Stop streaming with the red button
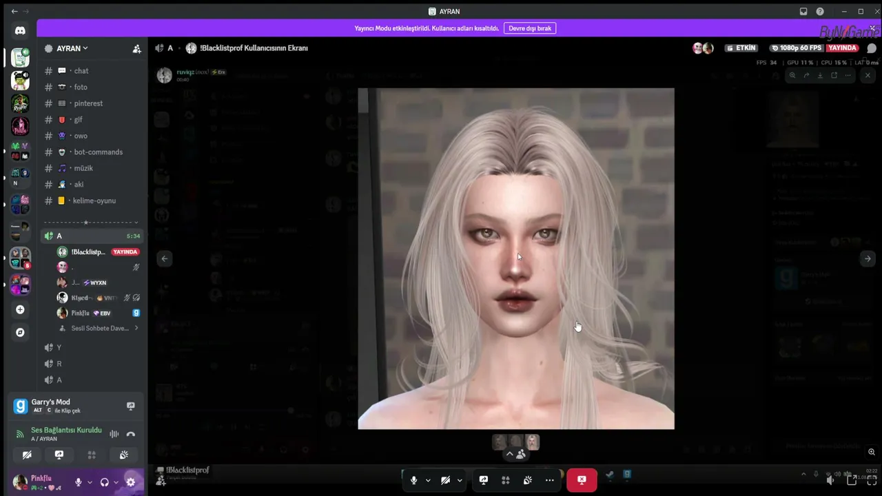The height and width of the screenshot is (496, 882). tap(582, 480)
